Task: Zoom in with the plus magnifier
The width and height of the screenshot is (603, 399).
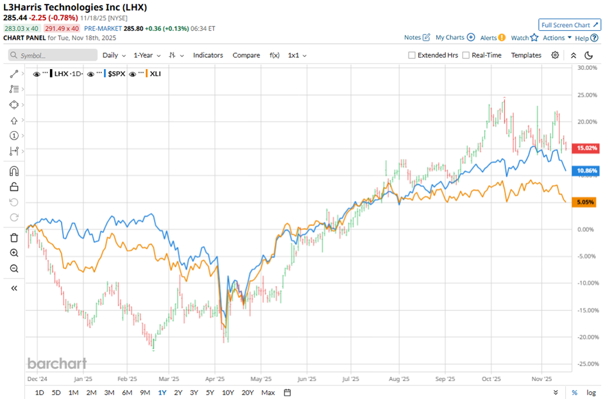Action: pyautogui.click(x=14, y=253)
